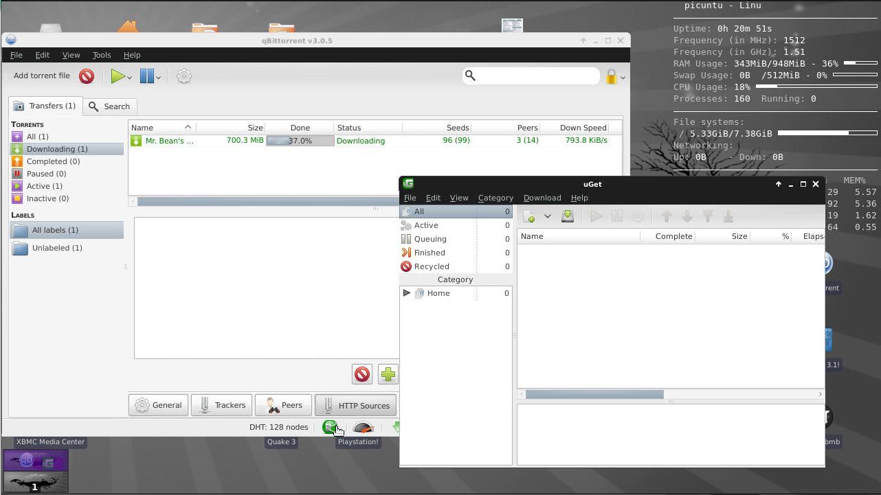Open qBittorrent preferences gear icon
The height and width of the screenshot is (495, 881).
(183, 76)
